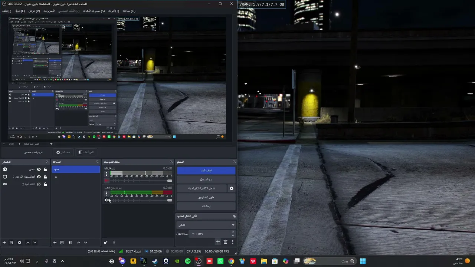The image size is (475, 267).
Task: Undock the Controls panel
Action: pos(234,162)
